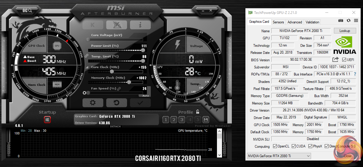This screenshot has width=363, height=167.
Task: Open the Afterburner information panel
Action: (x=140, y=25)
